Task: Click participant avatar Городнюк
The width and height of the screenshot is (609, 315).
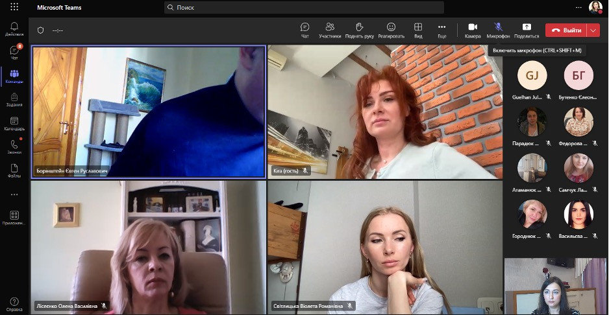Action: coord(532,214)
